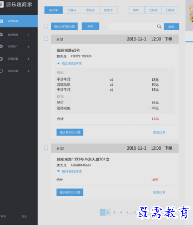Open 订单处理 in the sidebar
193x227 pixels.
[x=19, y=21]
